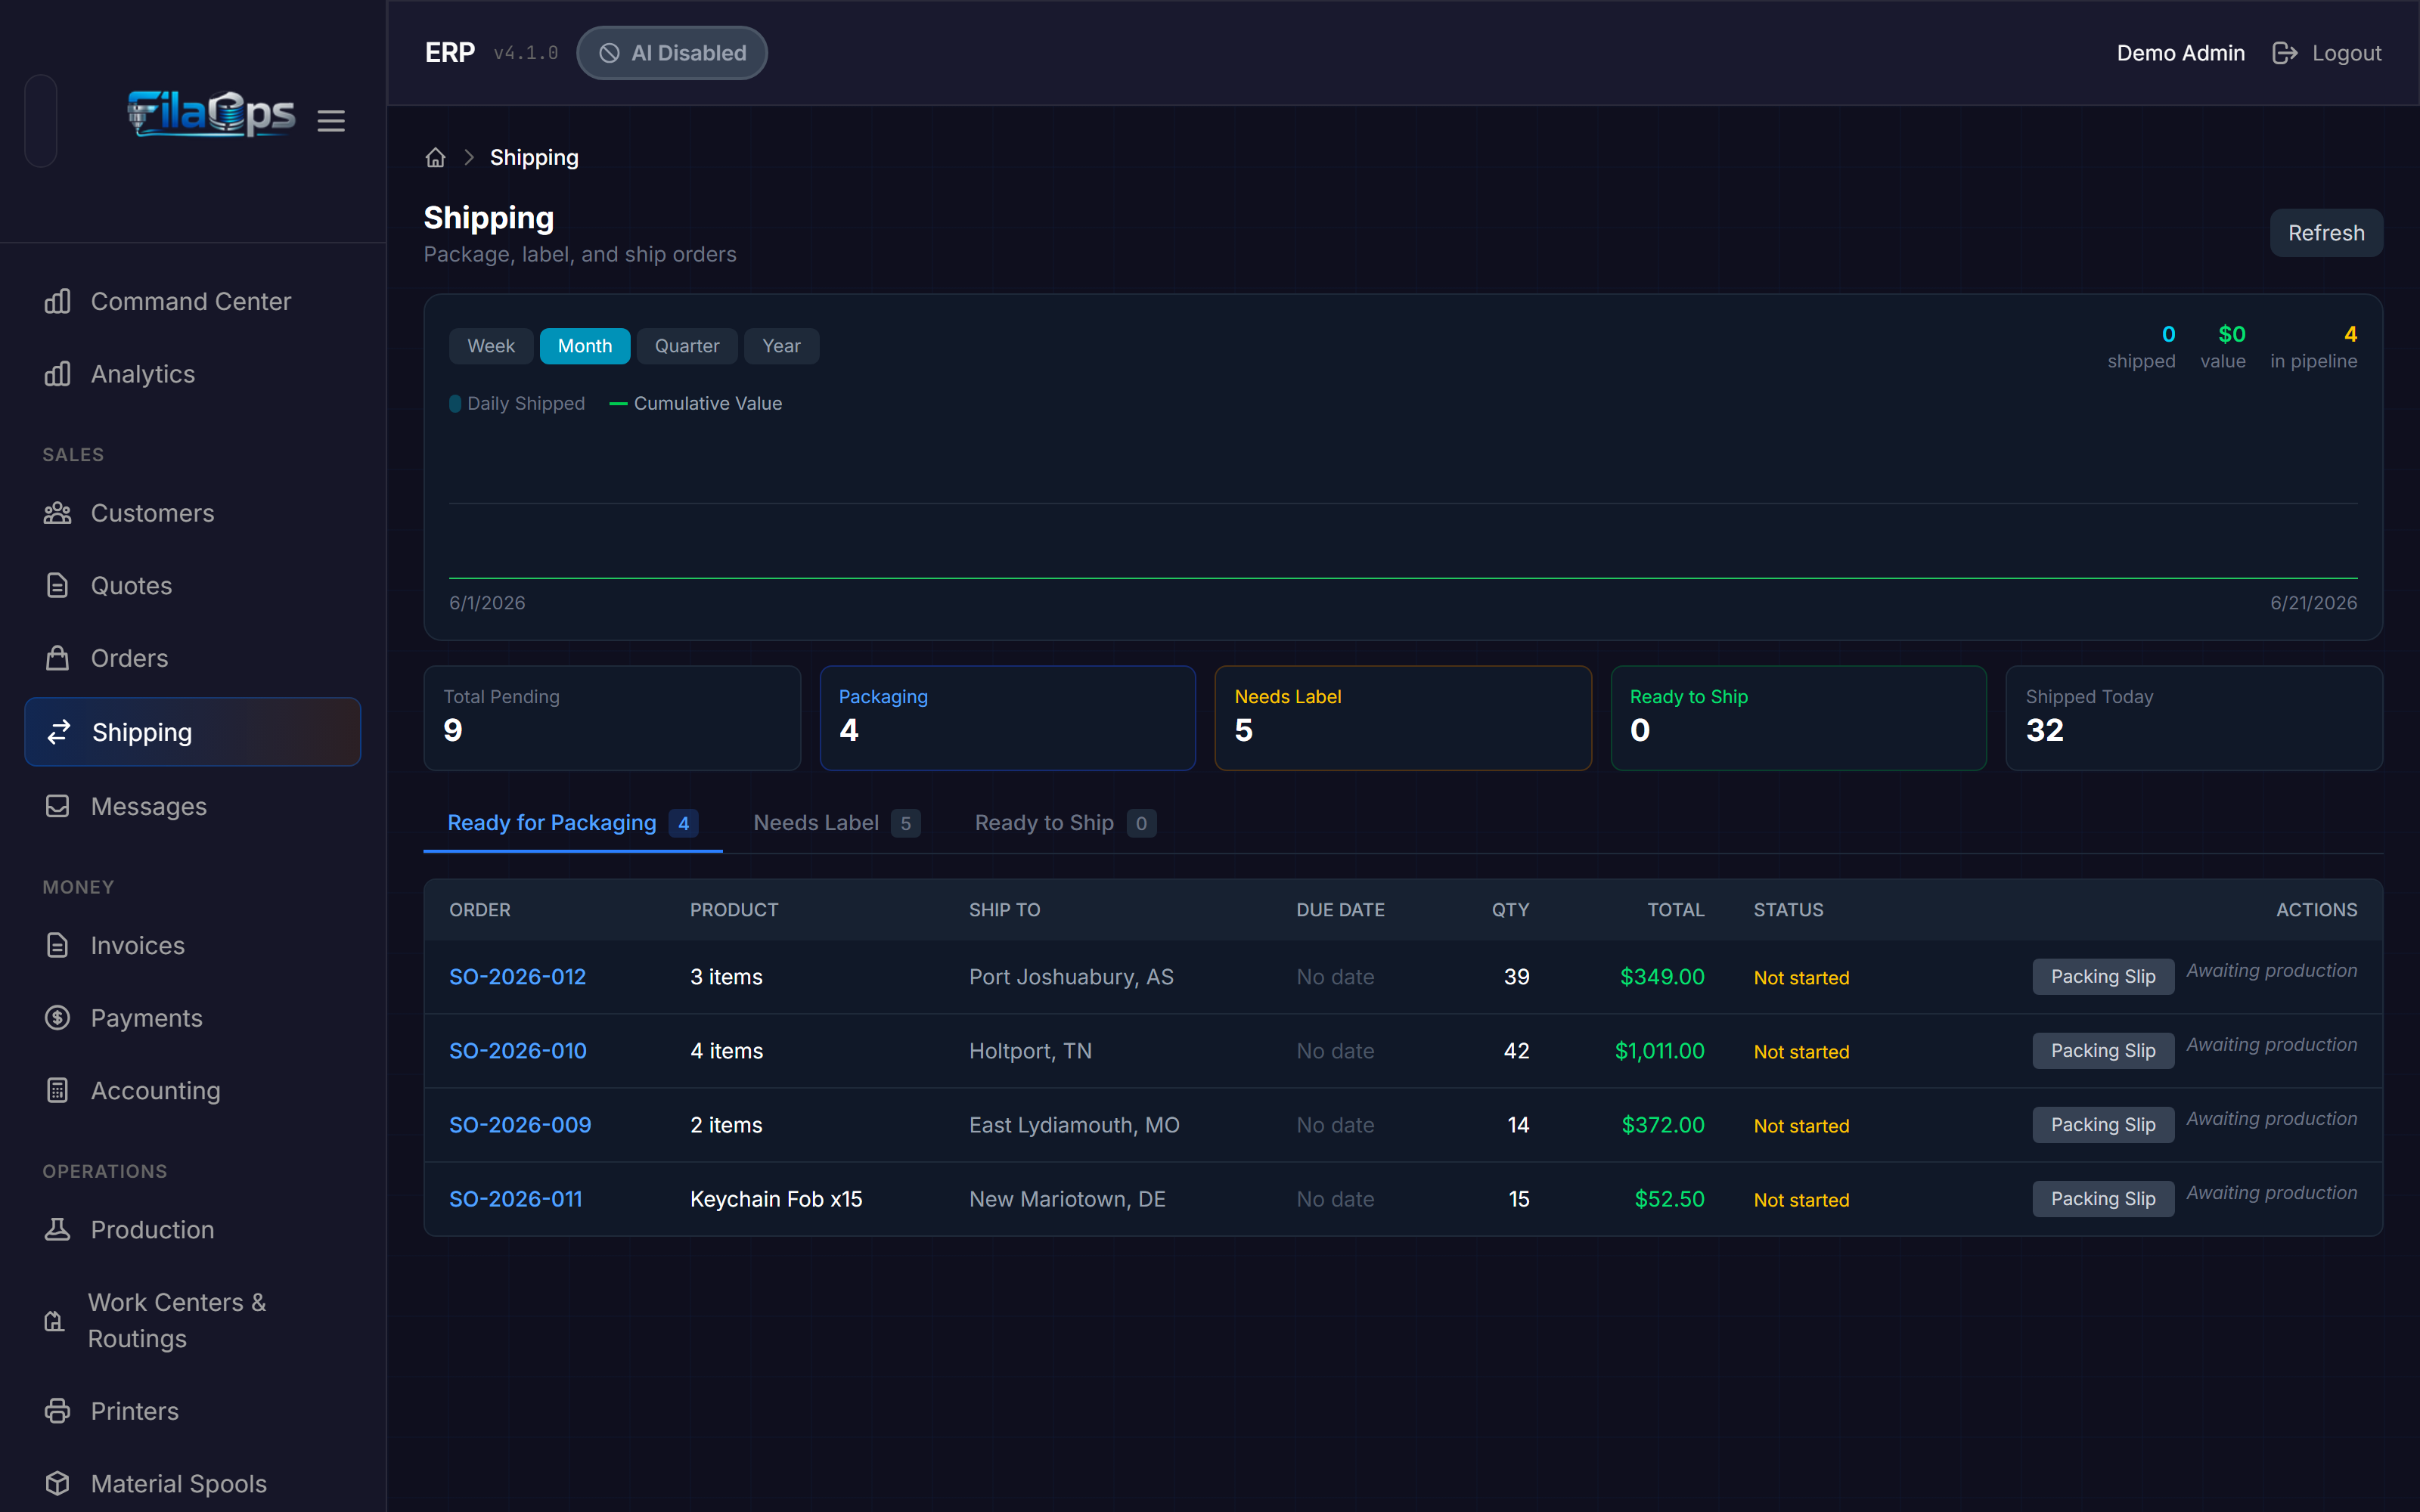
Task: Go to Analytics page
Action: 192,374
